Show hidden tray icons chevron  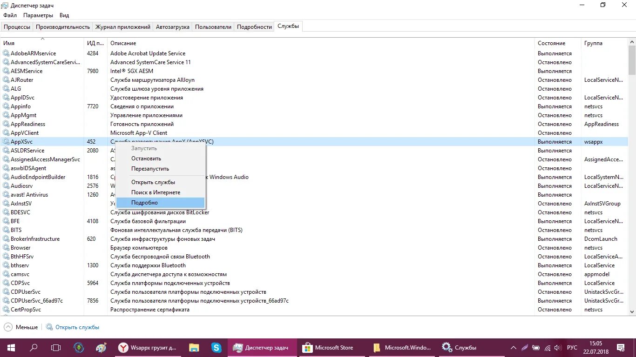pyautogui.click(x=514, y=348)
